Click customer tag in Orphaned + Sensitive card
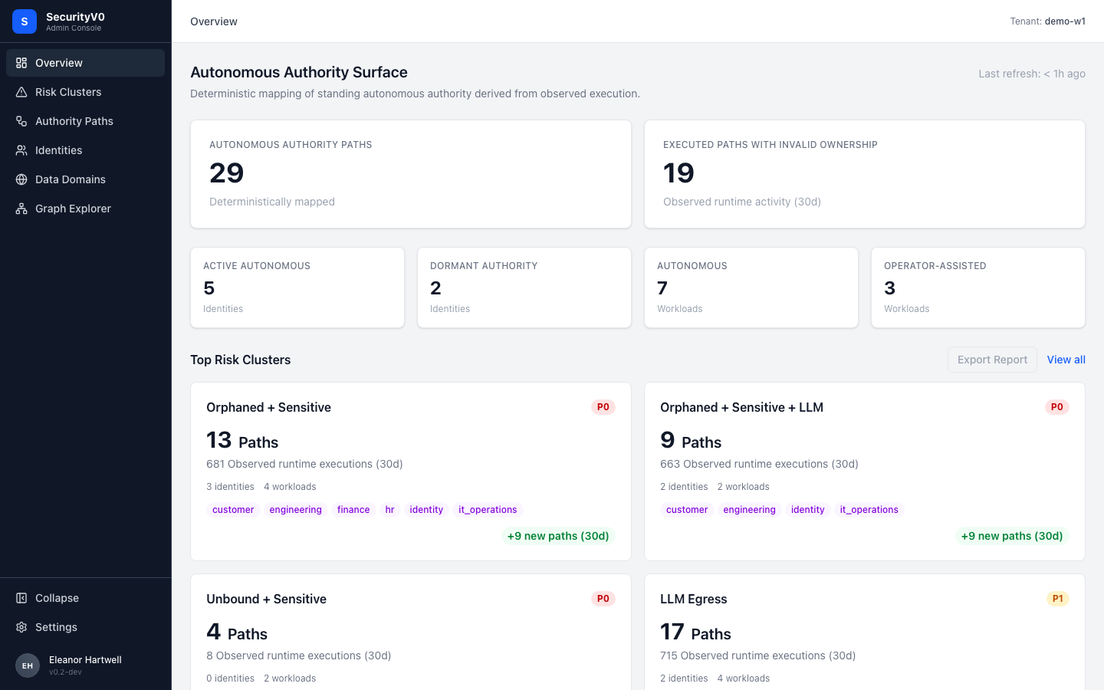The image size is (1104, 690). [233, 510]
